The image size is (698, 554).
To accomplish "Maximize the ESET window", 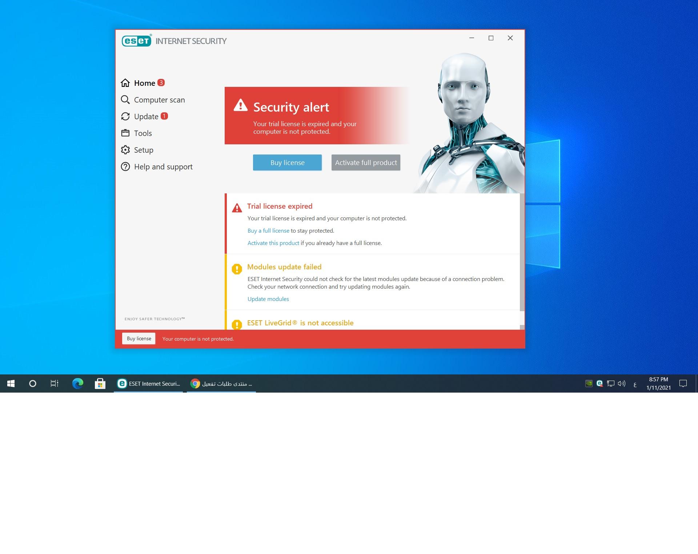I will point(491,38).
